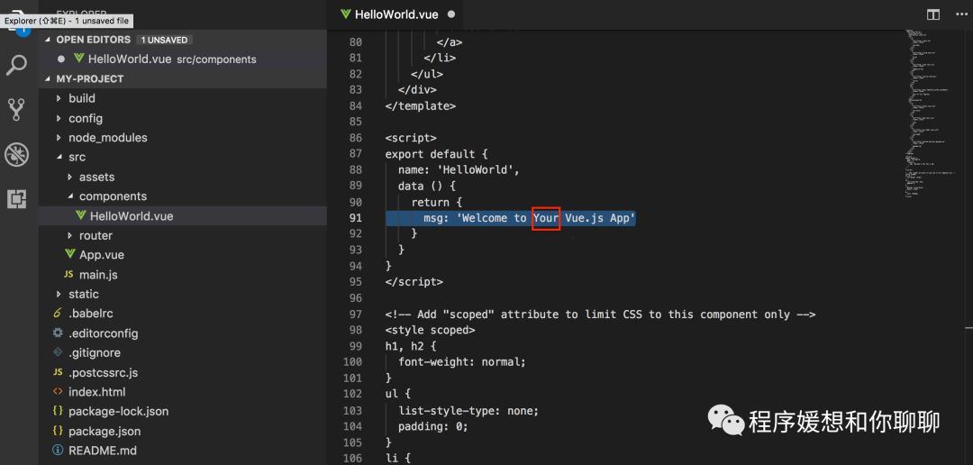The height and width of the screenshot is (465, 973).
Task: Click the '</script>' closing tag
Action: click(414, 282)
